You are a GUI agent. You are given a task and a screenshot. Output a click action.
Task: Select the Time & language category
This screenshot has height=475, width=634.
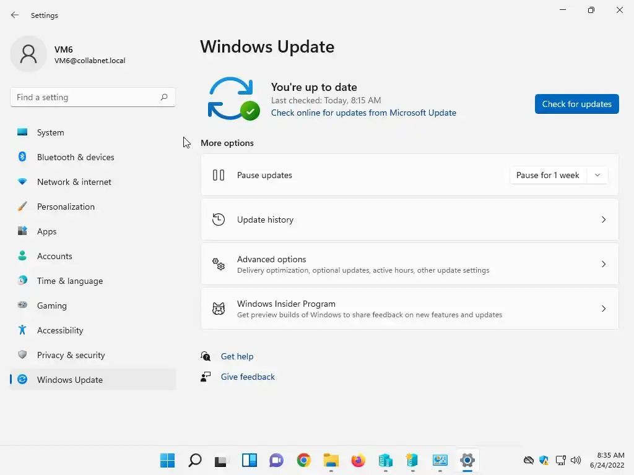point(93,280)
